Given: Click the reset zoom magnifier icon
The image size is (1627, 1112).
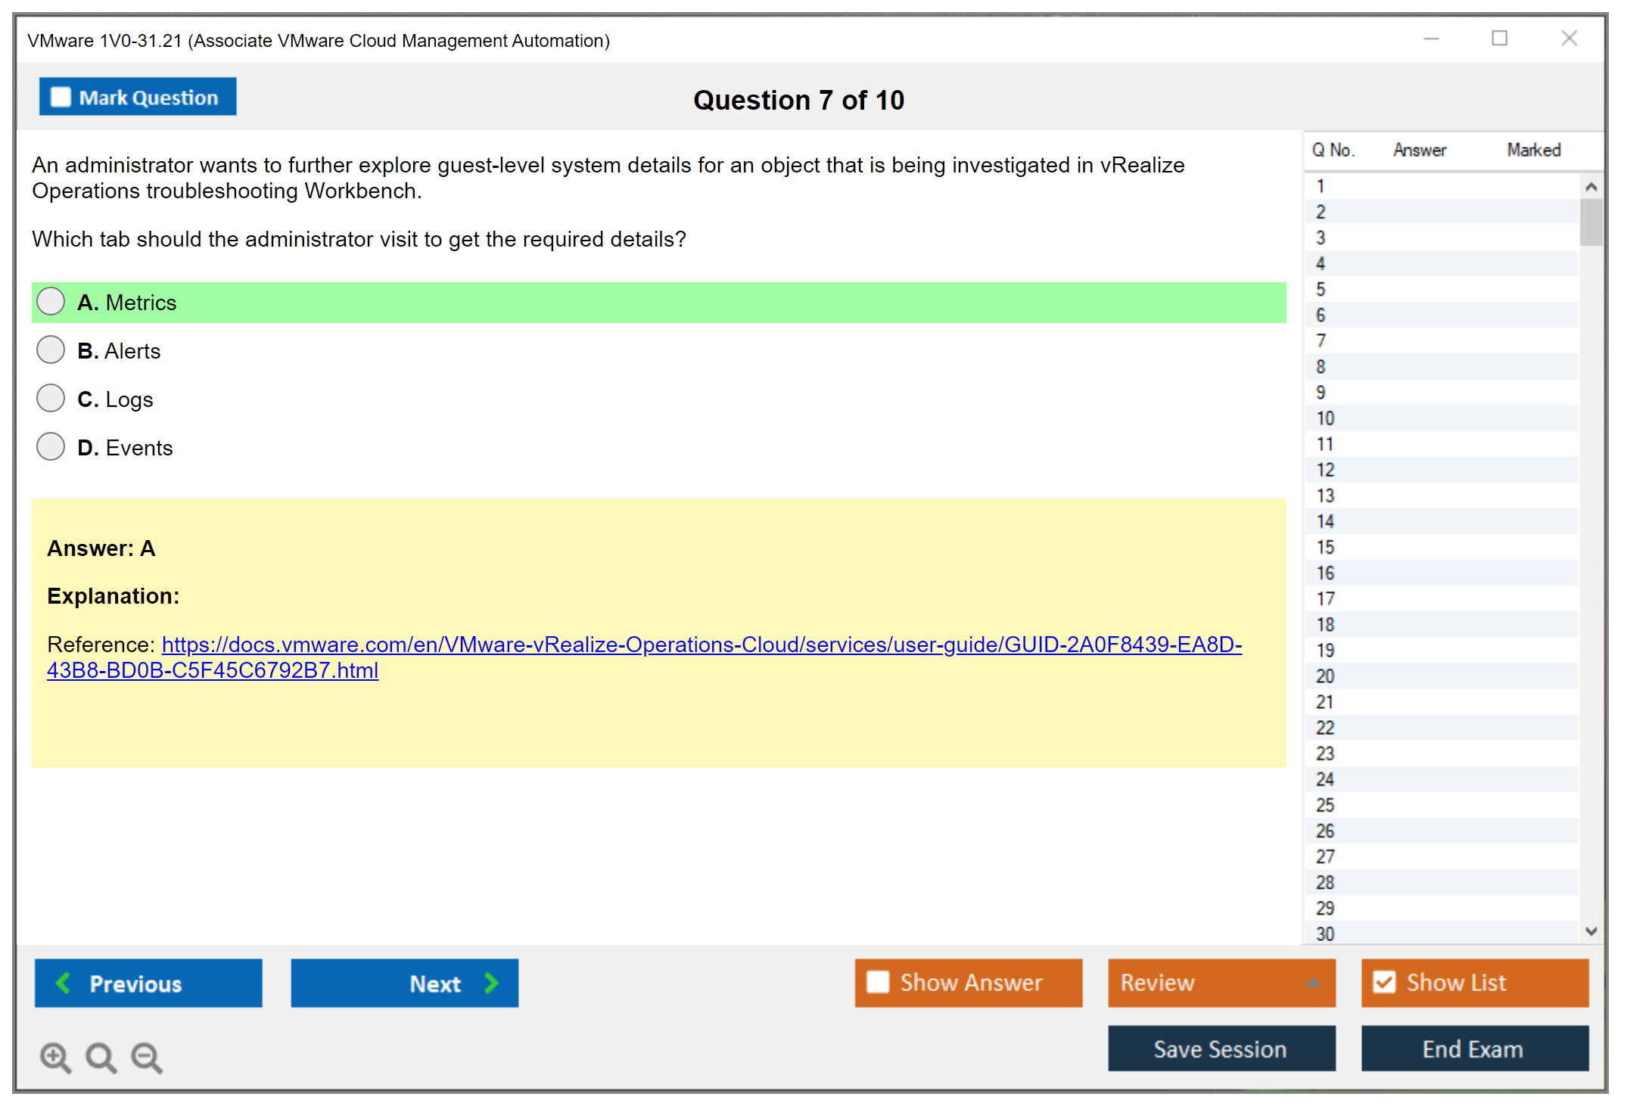Looking at the screenshot, I should click(101, 1057).
